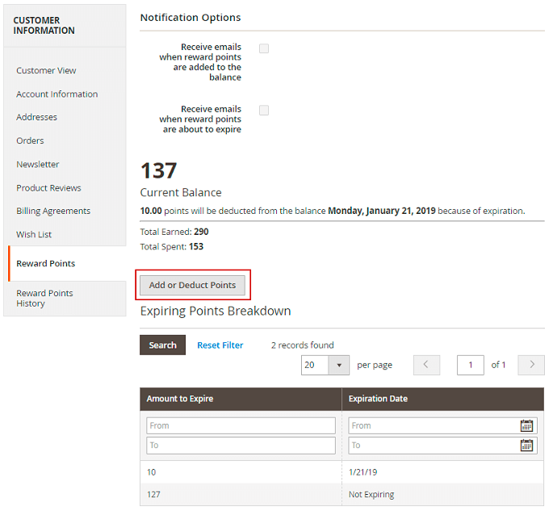Screen dimensions: 553x519
Task: Enable emails when reward points about to expire
Action: pos(264,111)
